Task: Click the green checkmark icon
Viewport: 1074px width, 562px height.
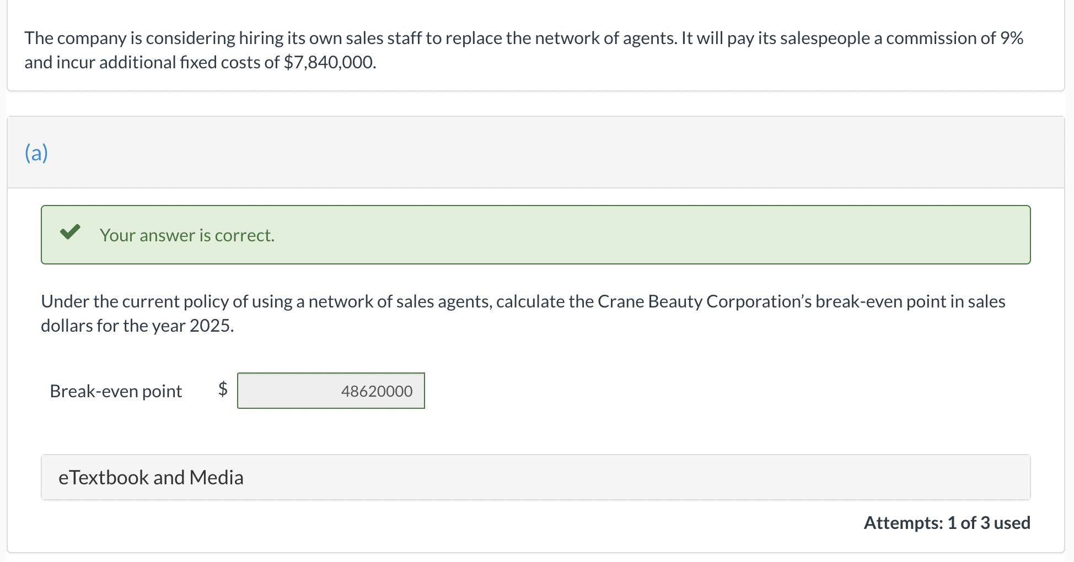Action: (70, 233)
